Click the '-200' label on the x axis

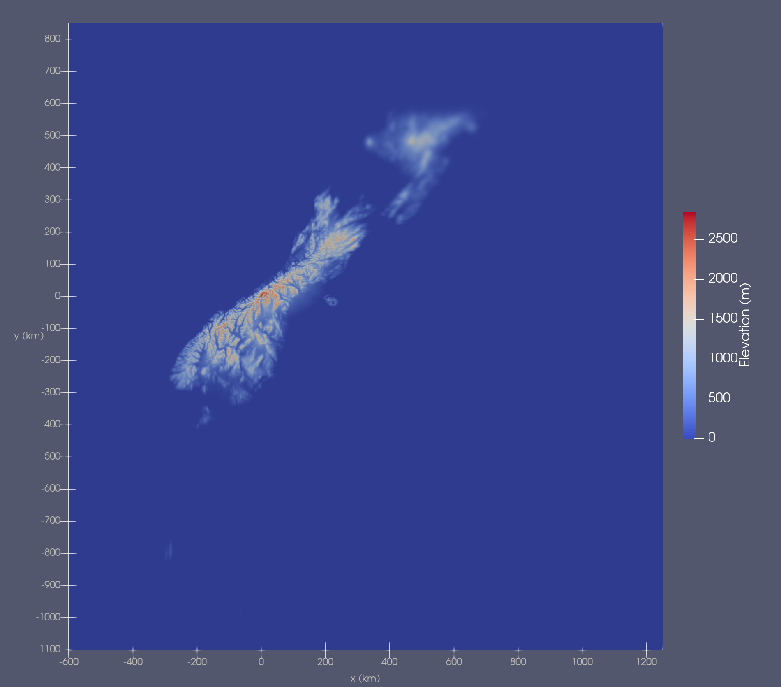click(x=197, y=661)
